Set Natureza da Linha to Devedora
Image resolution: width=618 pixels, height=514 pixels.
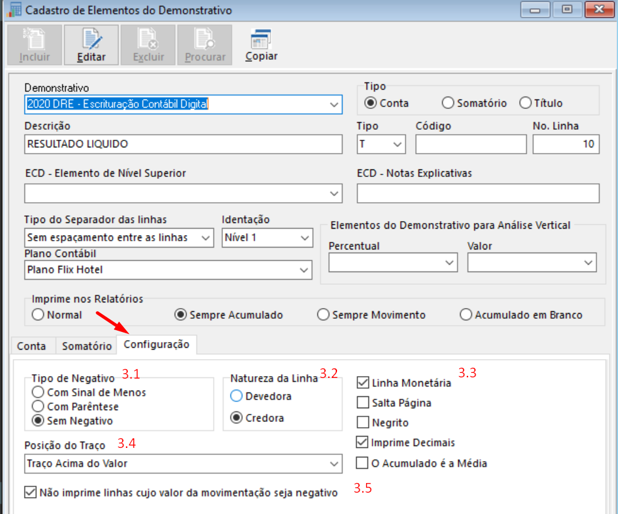pyautogui.click(x=236, y=396)
